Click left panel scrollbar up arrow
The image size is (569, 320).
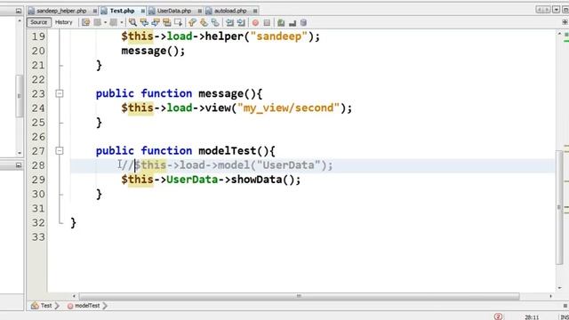click(x=20, y=20)
